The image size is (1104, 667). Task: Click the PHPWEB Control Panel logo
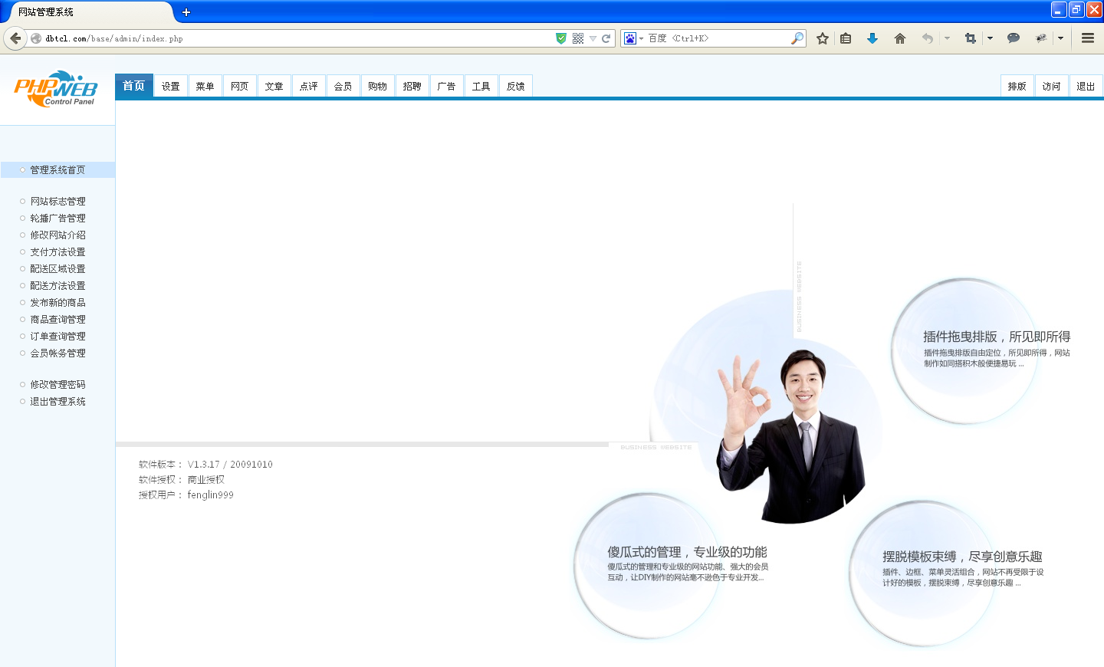tap(56, 89)
